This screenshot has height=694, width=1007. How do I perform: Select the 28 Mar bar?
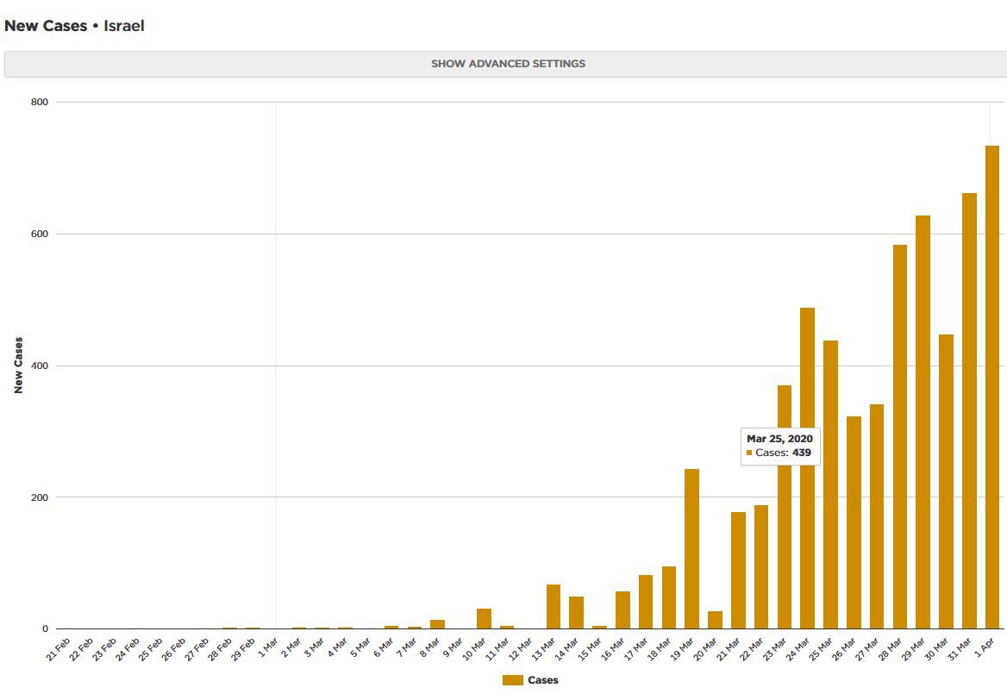click(x=900, y=436)
